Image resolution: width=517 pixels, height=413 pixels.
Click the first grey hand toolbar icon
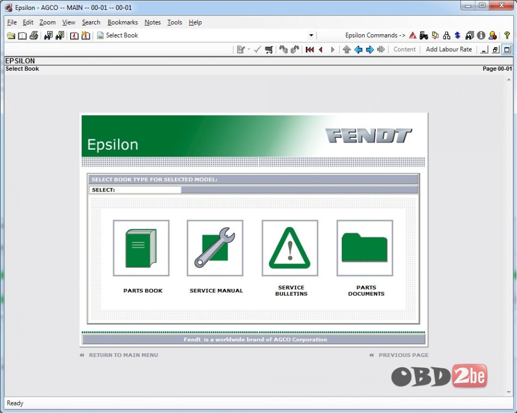pos(283,50)
